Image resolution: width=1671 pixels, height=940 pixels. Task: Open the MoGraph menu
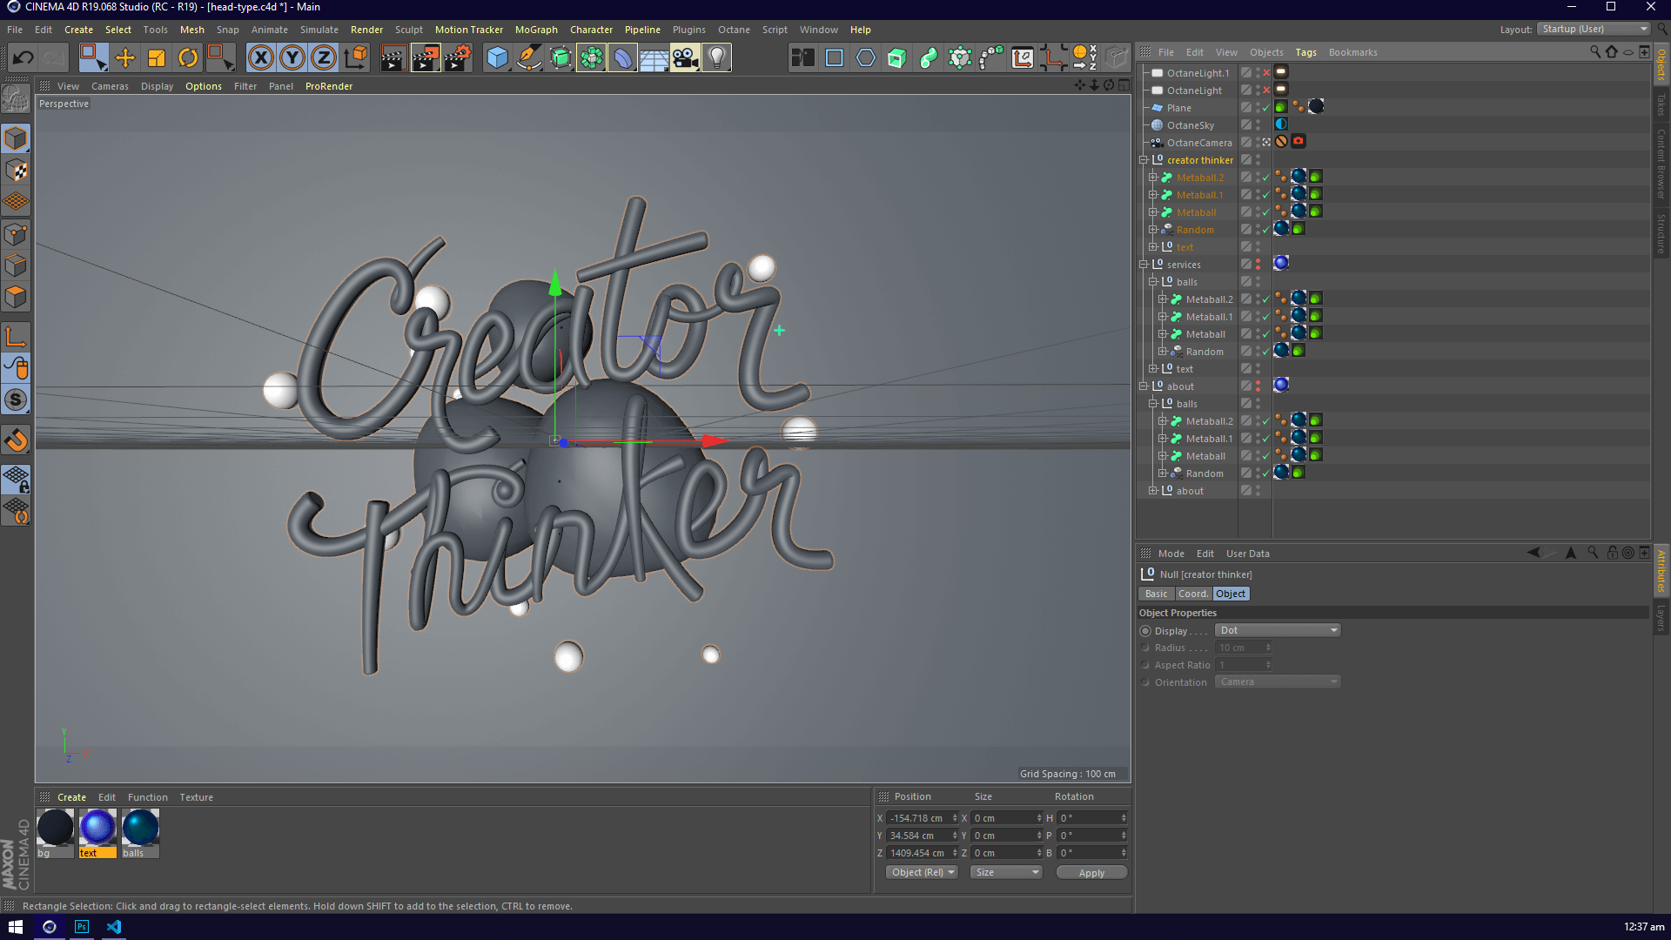535,30
